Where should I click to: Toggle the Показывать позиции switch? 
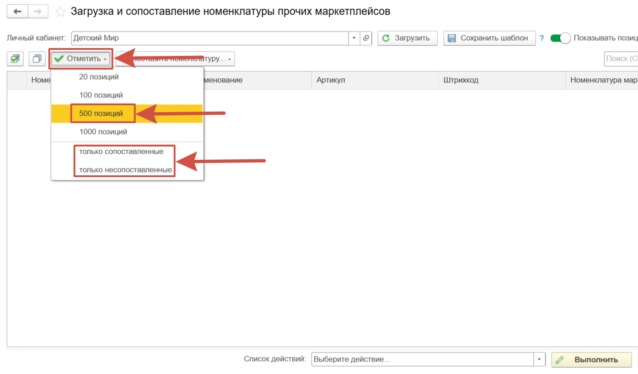click(x=560, y=38)
